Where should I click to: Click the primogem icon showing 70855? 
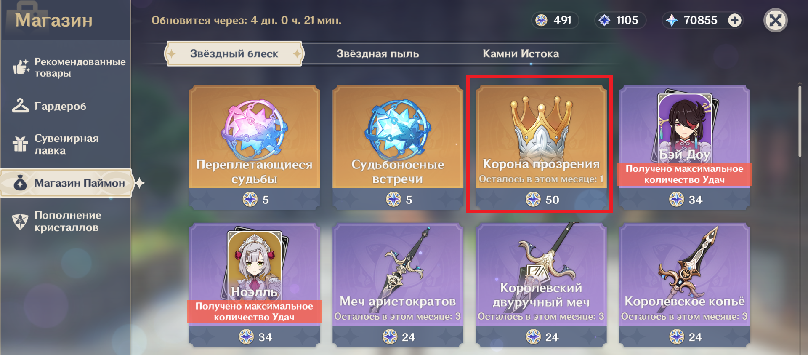(x=672, y=20)
